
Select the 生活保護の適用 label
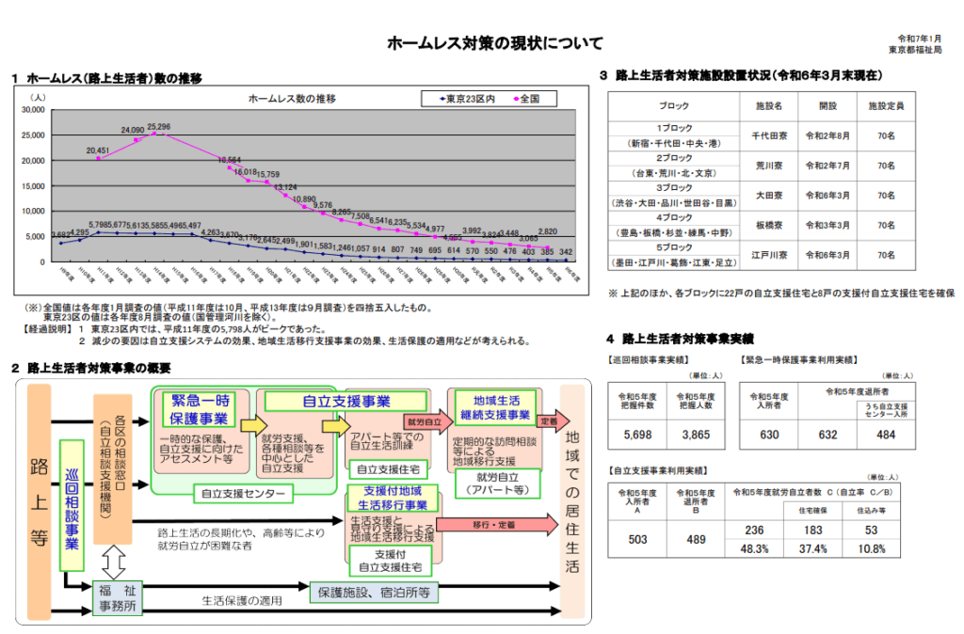pos(242,600)
